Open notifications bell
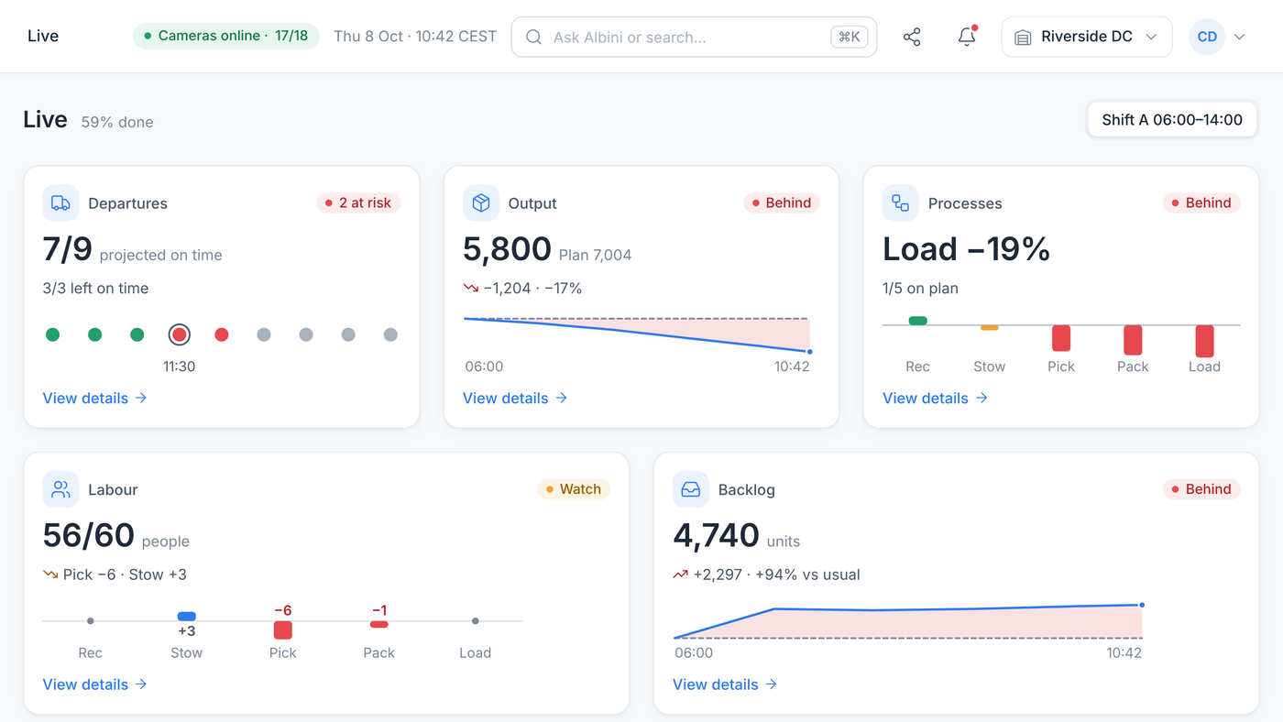Image resolution: width=1283 pixels, height=722 pixels. point(967,37)
